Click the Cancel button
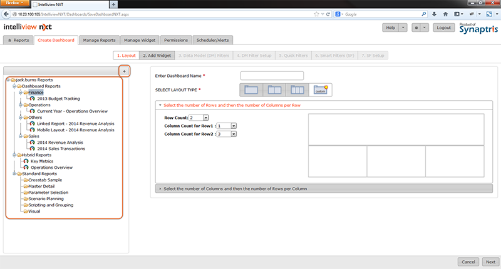Image resolution: width=501 pixels, height=269 pixels. click(x=468, y=262)
